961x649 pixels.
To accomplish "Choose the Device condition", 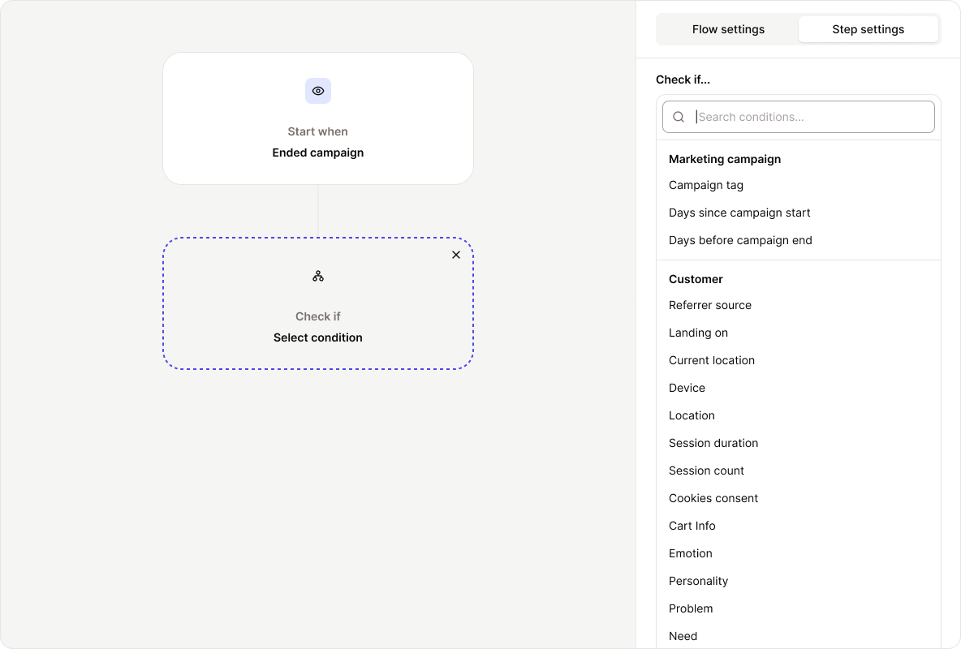I will 687,388.
